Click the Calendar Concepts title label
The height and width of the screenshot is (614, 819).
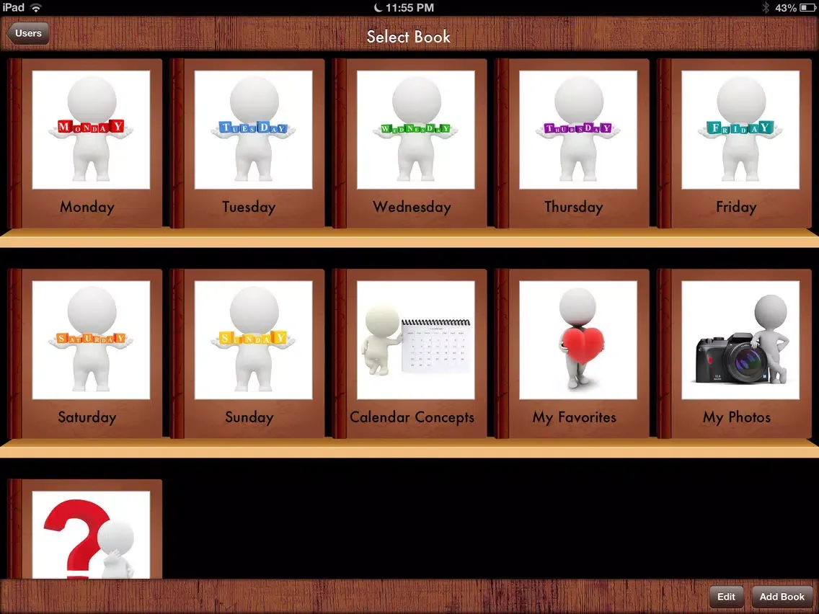412,417
